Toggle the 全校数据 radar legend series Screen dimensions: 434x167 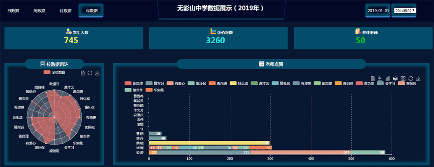(x=54, y=72)
